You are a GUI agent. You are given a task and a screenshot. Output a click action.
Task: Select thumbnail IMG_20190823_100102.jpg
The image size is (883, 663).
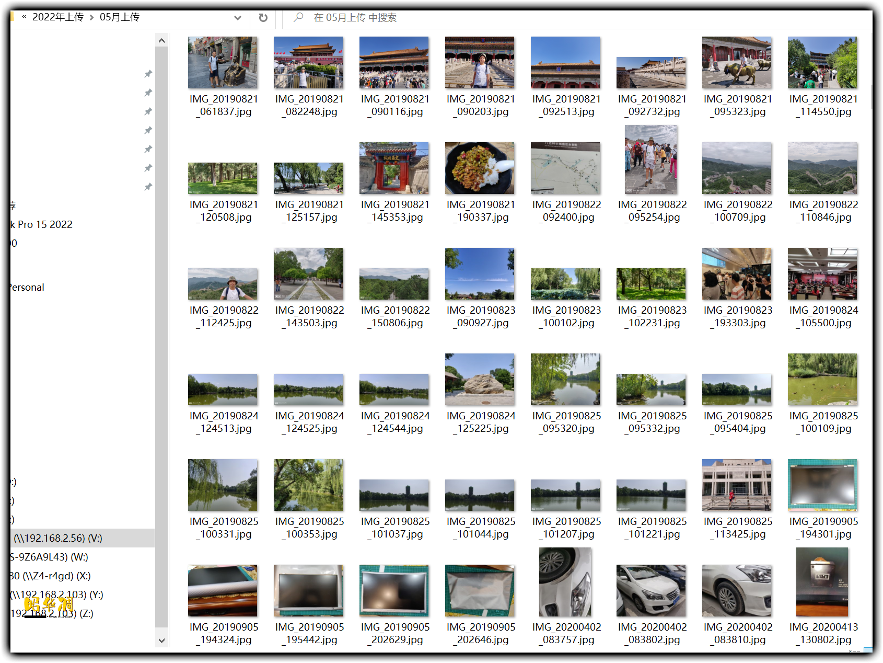tap(566, 284)
